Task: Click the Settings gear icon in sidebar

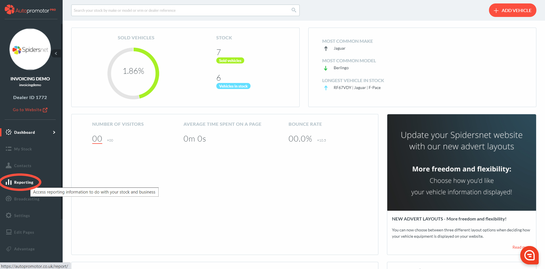Action: pyautogui.click(x=9, y=215)
